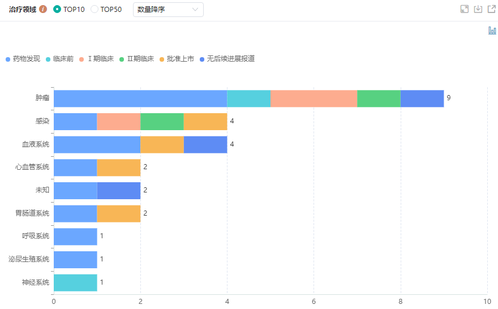Select the TOP50 radio button
The height and width of the screenshot is (309, 498).
(95, 9)
